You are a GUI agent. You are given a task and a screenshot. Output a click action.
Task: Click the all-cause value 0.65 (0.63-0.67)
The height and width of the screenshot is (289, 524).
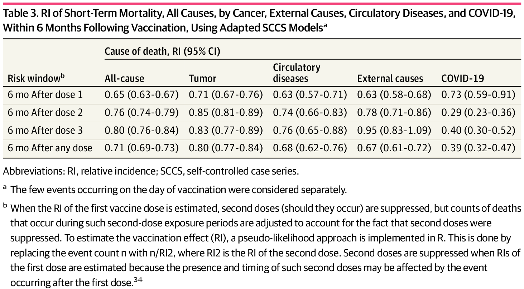click(x=141, y=95)
